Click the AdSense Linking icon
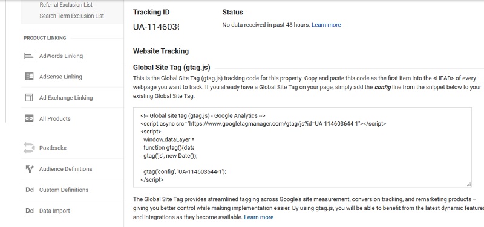 pos(29,77)
